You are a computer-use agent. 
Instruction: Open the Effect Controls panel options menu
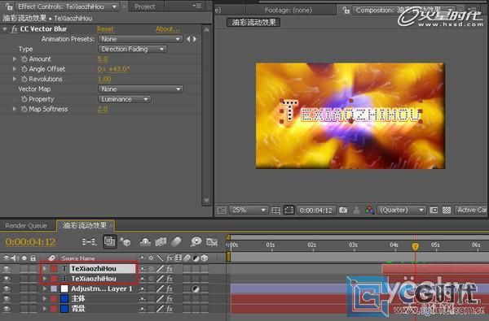point(196,6)
